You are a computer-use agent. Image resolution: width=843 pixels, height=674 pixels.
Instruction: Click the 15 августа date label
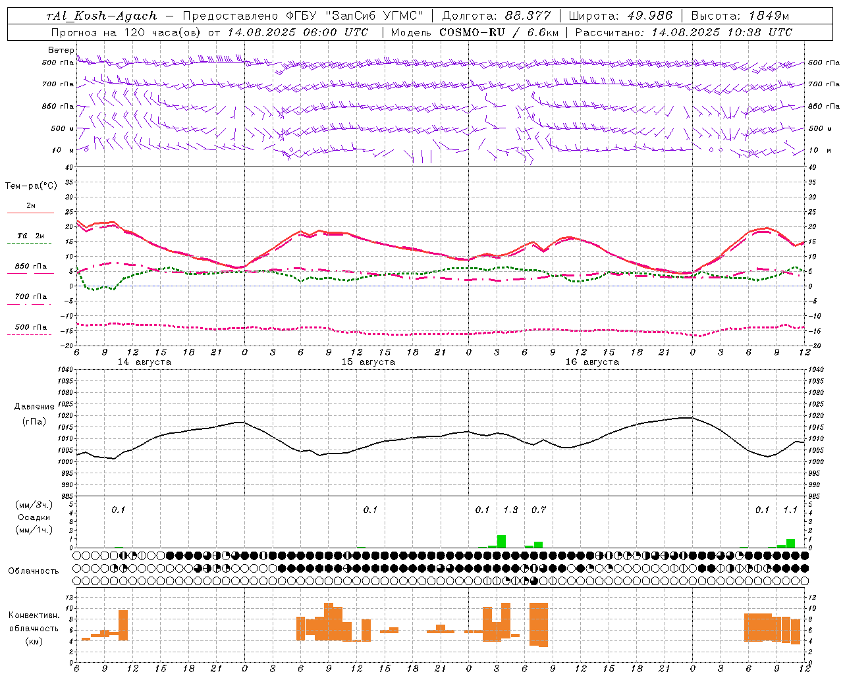coord(368,362)
